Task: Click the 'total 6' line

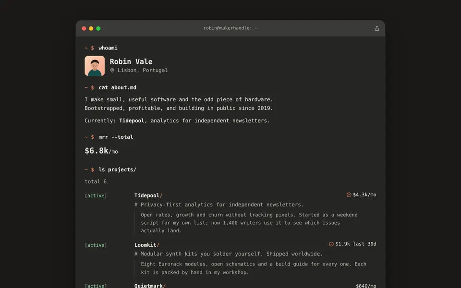Action: coord(96,181)
